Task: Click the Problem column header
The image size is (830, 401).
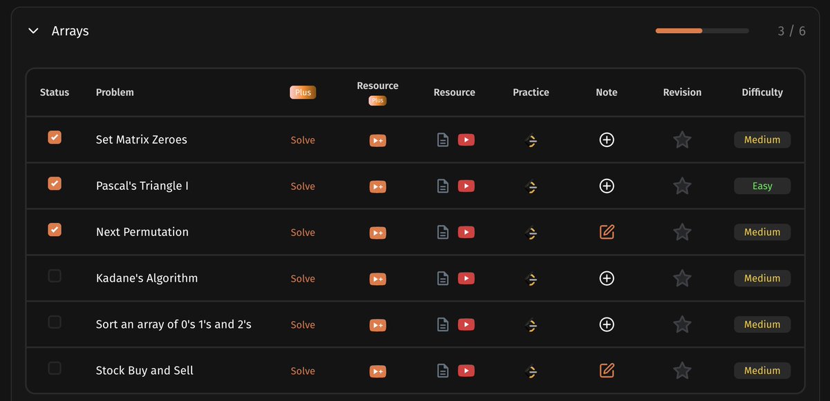Action: click(115, 92)
